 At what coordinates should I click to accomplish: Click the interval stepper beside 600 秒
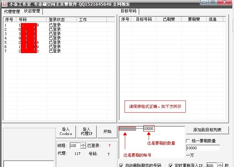point(220,165)
